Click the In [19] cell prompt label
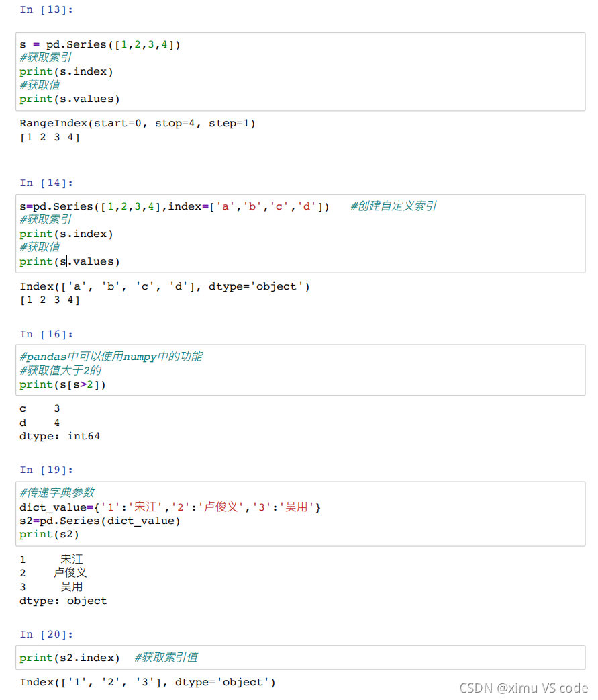This screenshot has width=598, height=700. click(46, 470)
